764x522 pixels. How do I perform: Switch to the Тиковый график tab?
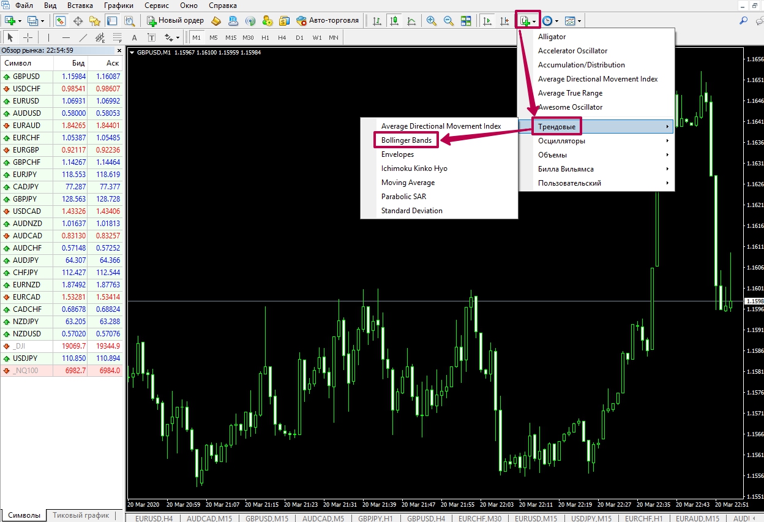(80, 515)
